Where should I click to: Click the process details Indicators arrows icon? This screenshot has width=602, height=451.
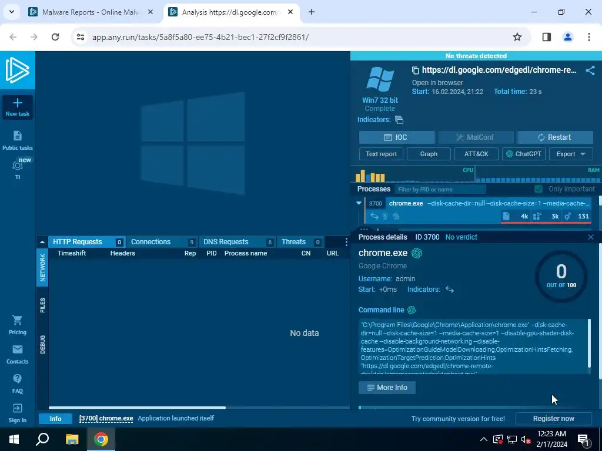(450, 290)
